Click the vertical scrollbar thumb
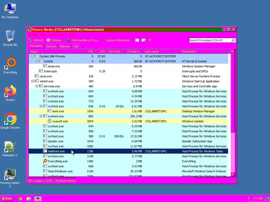Image resolution: width=270 pixels, height=202 pixels. click(x=233, y=93)
